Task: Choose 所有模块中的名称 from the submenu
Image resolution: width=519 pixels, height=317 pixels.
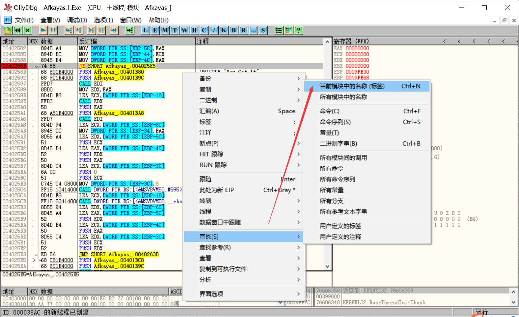Action: pos(367,97)
